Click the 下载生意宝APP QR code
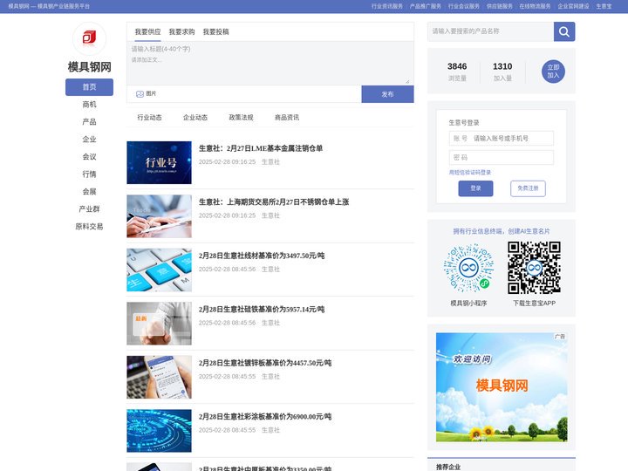This screenshot has width=628, height=471. [x=534, y=268]
